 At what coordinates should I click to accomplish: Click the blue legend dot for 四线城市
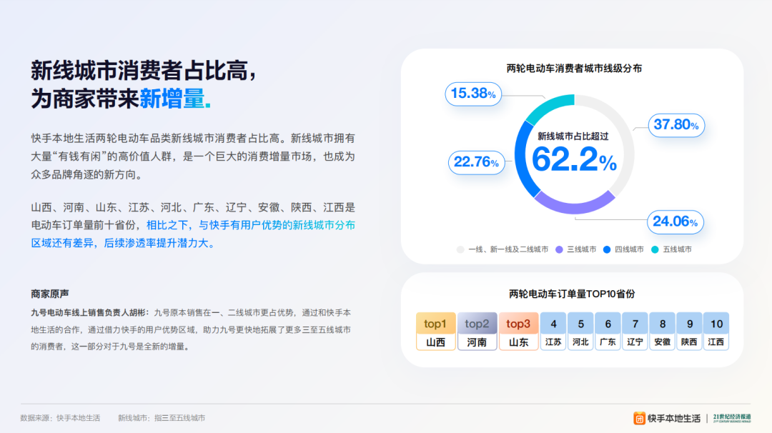coord(607,249)
